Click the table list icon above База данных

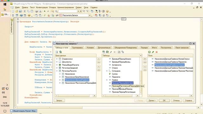tap(57, 52)
